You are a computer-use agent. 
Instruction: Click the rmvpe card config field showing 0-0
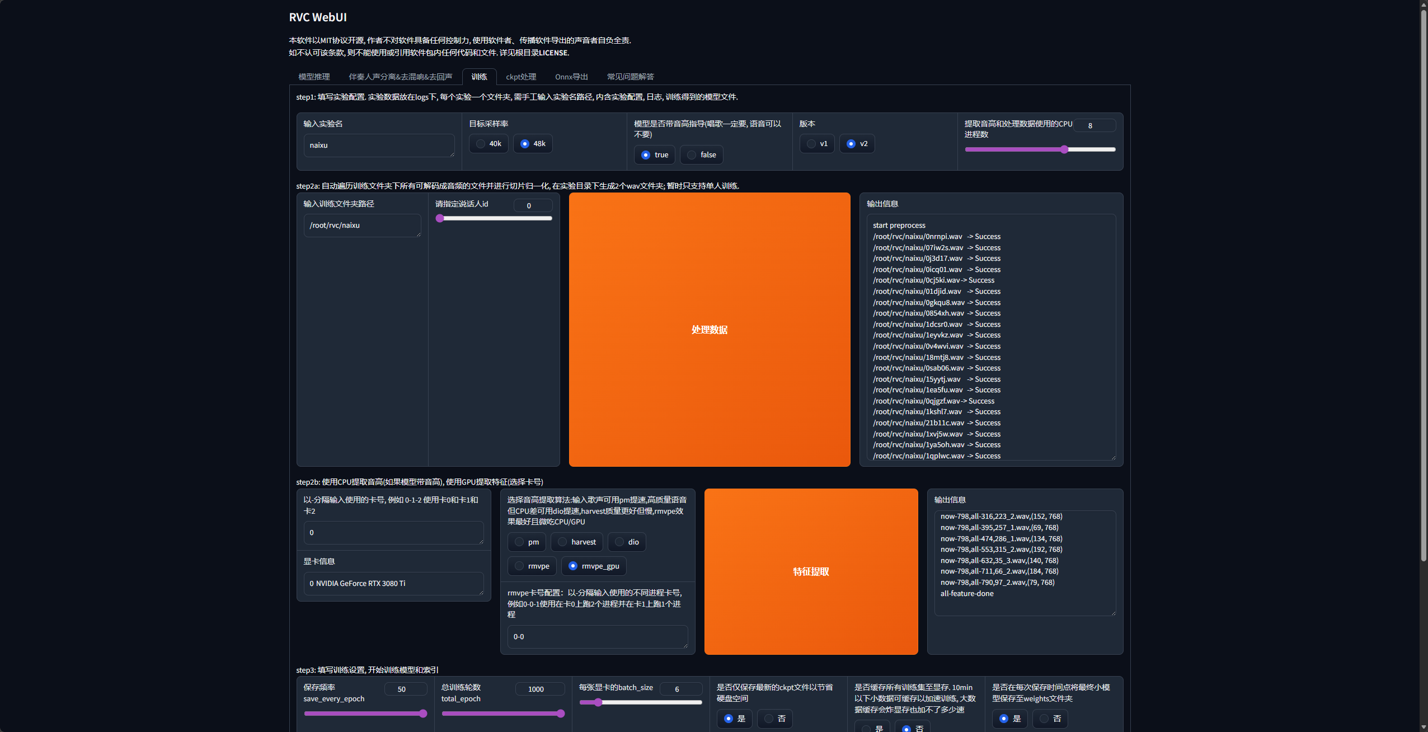point(598,637)
